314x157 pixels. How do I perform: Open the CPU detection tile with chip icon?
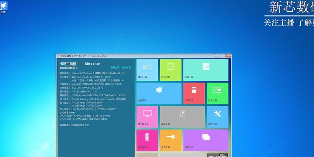coord(171,70)
